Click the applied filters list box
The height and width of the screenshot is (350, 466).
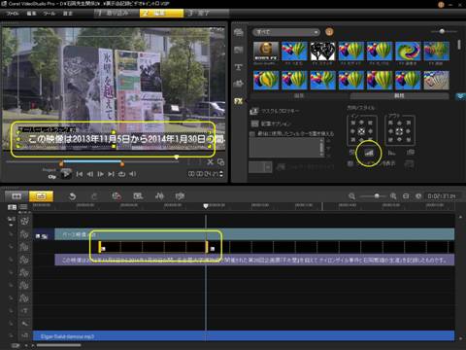[x=286, y=148]
